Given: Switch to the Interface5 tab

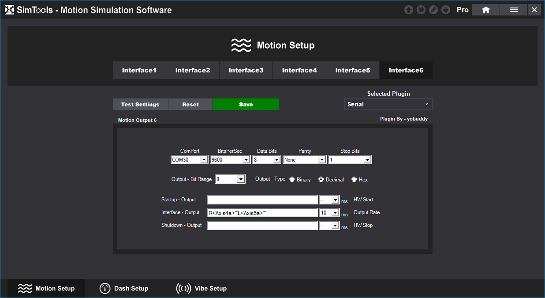Looking at the screenshot, I should click(x=353, y=70).
